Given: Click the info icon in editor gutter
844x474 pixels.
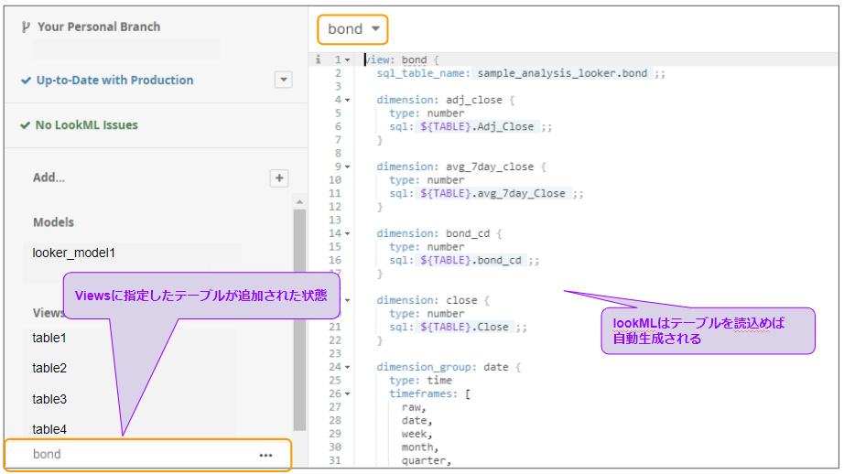Looking at the screenshot, I should tap(319, 59).
